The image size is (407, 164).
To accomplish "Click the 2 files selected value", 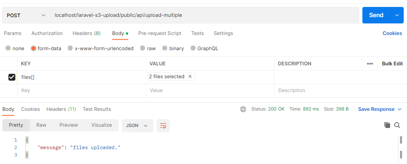I will pyautogui.click(x=167, y=77).
